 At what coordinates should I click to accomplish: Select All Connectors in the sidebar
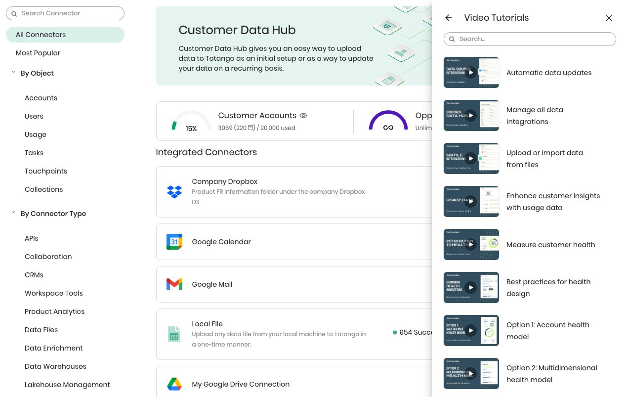[65, 35]
